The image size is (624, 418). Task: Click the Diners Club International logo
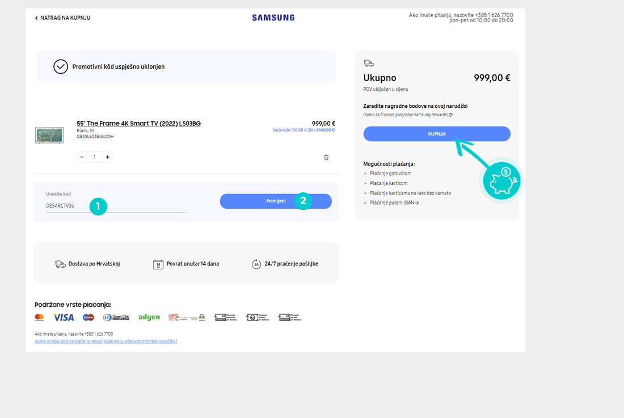click(x=116, y=318)
